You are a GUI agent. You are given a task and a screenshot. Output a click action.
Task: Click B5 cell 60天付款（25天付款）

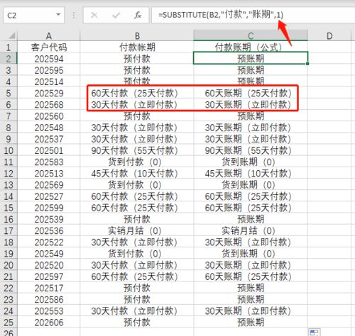point(137,93)
